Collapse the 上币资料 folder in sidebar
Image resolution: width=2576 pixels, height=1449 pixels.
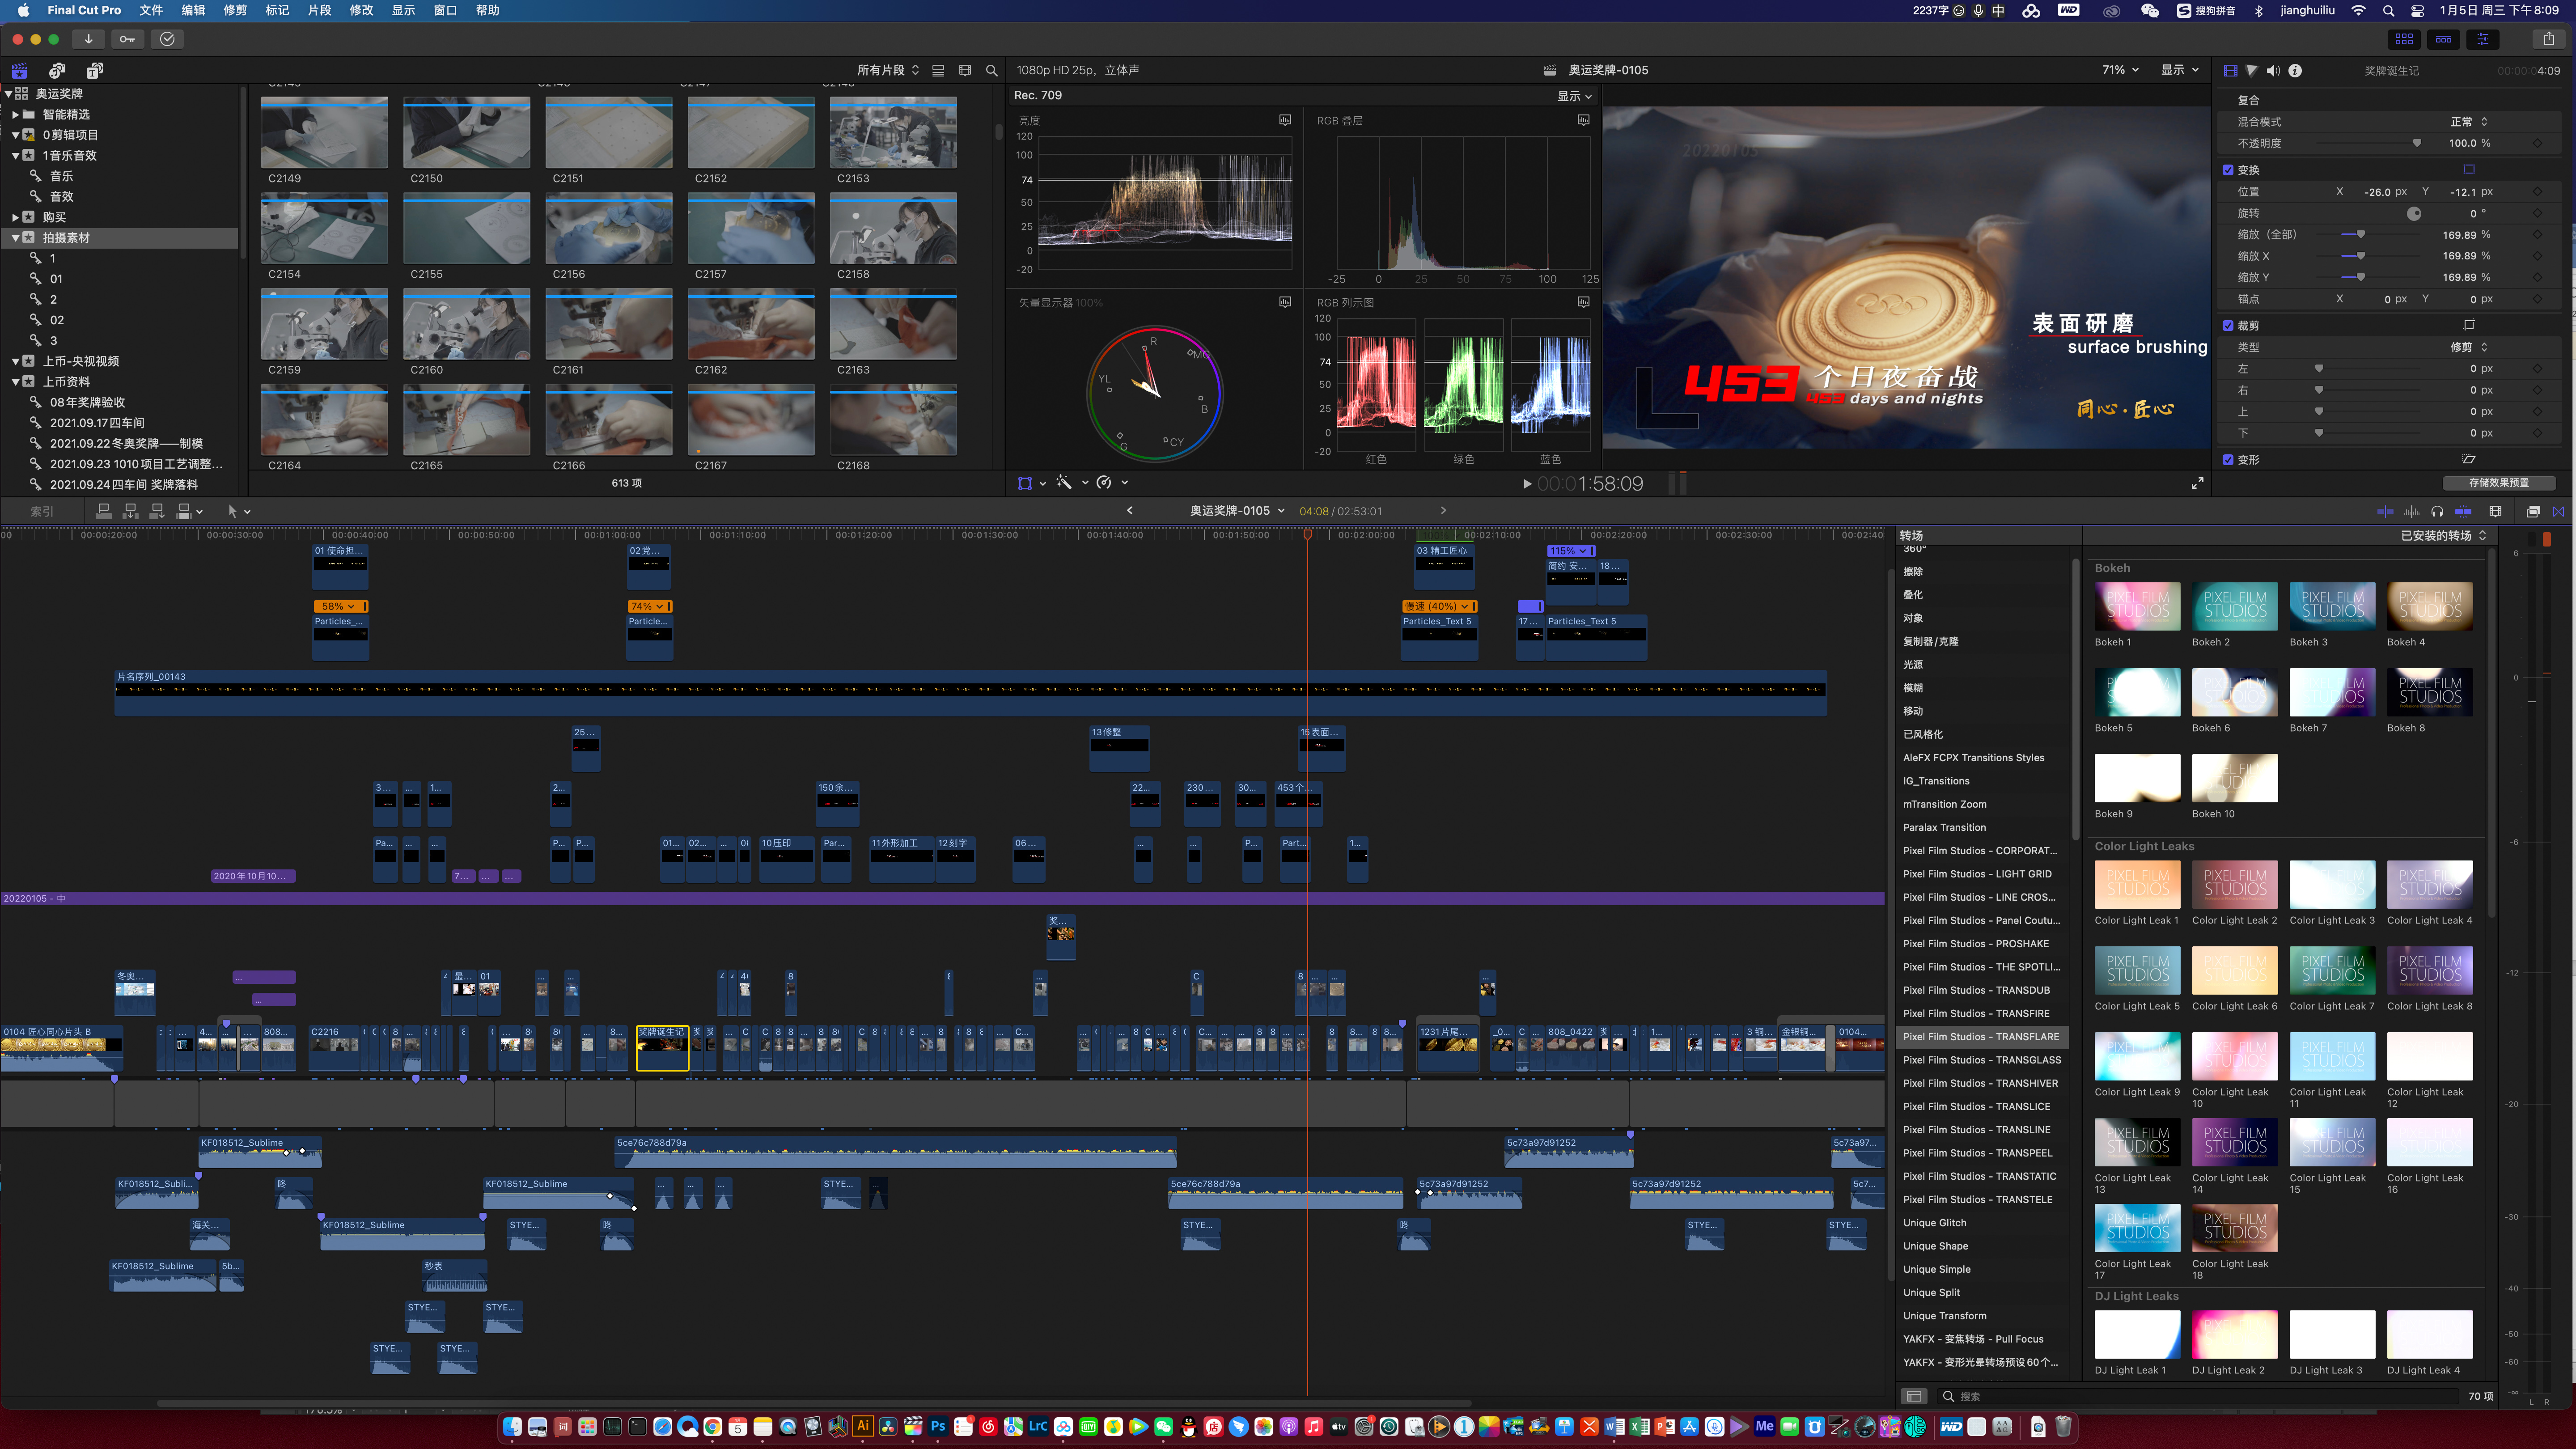pyautogui.click(x=15, y=382)
